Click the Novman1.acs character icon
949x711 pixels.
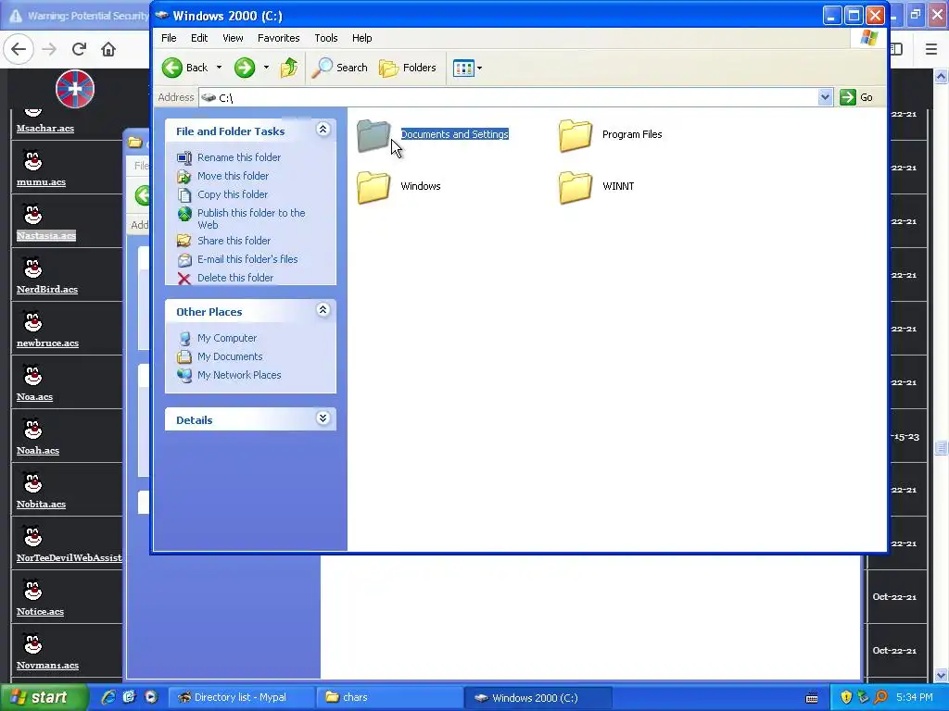click(x=32, y=644)
